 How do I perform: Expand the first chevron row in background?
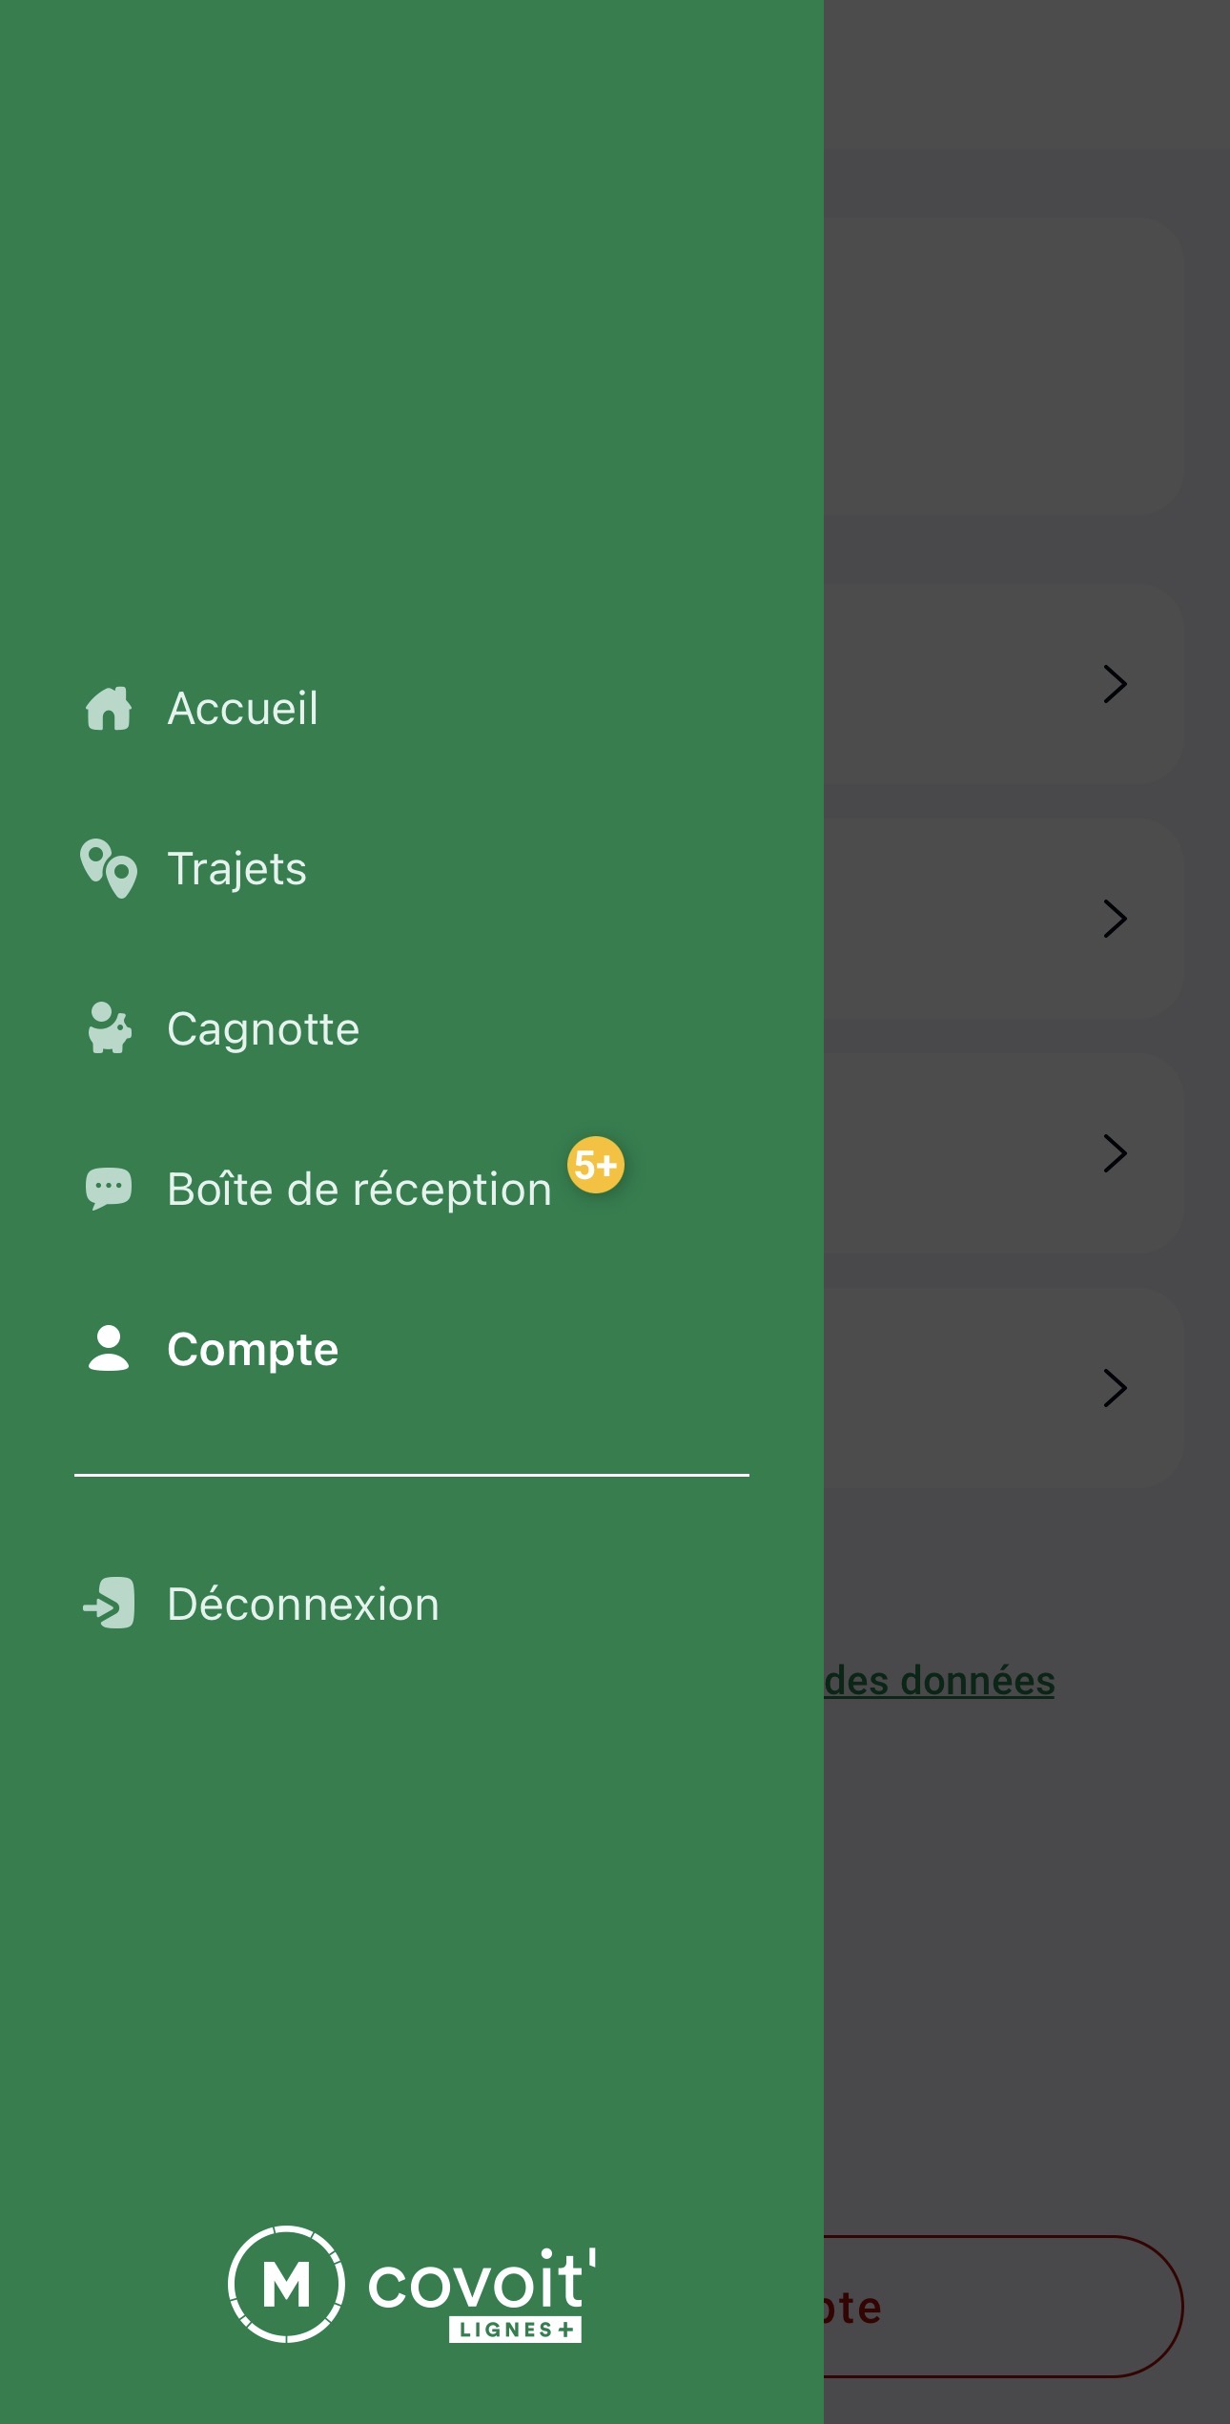(x=1115, y=684)
